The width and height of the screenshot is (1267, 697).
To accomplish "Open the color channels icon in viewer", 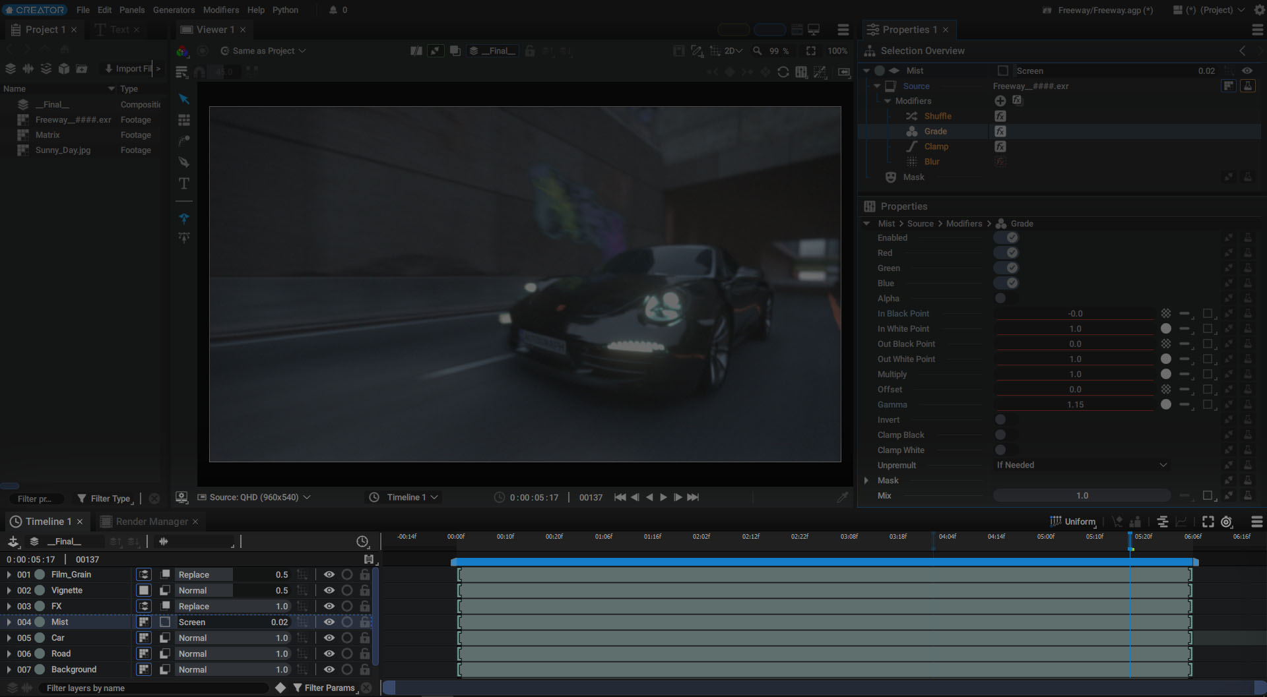I will coord(183,51).
